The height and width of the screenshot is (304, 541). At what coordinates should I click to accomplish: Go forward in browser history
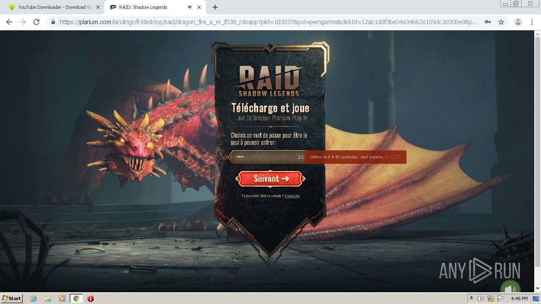[23, 22]
